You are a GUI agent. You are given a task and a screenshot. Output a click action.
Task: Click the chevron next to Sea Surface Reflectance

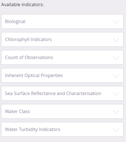point(116,94)
